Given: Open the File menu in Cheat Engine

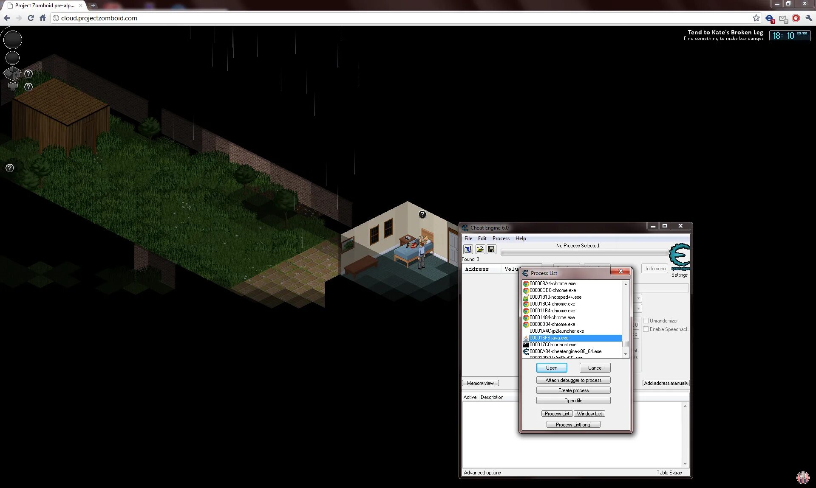Looking at the screenshot, I should pos(468,238).
